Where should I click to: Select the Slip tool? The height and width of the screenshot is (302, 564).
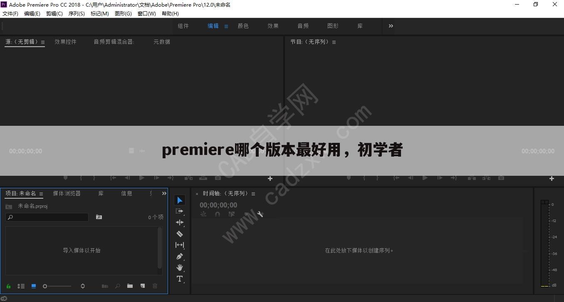180,245
